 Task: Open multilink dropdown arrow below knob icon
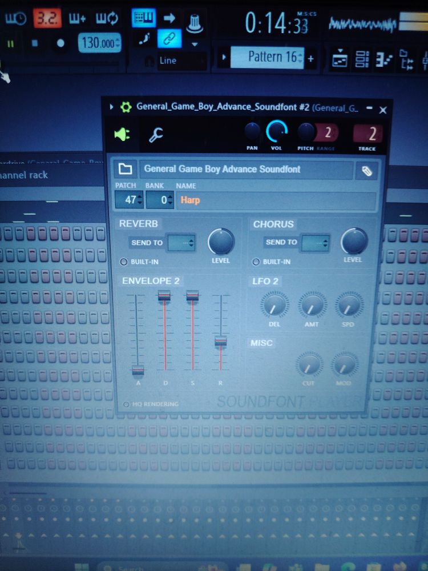point(195,45)
